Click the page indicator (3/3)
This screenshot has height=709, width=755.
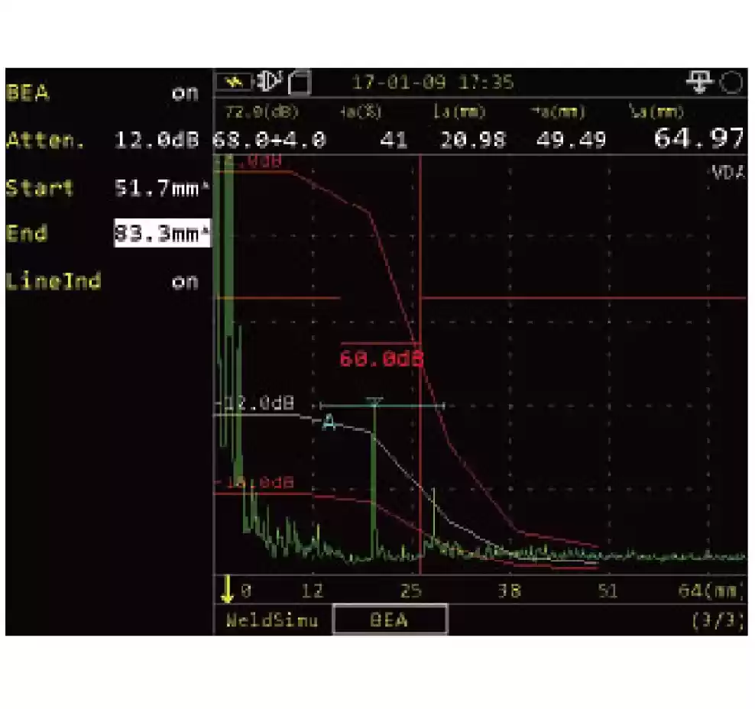pos(717,620)
